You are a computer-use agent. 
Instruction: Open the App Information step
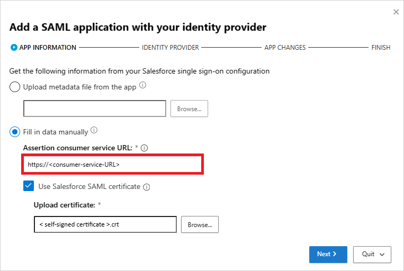[x=48, y=48]
